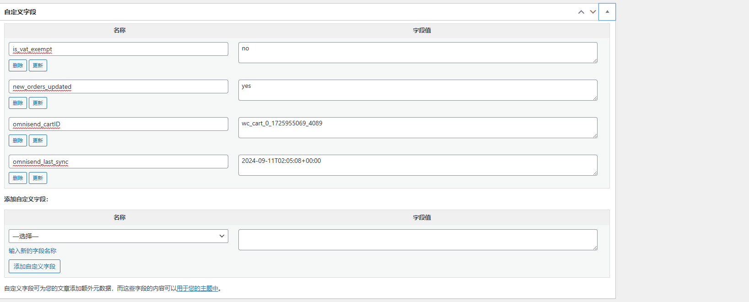The height and width of the screenshot is (302, 749).
Task: Update the new_orders_updated field
Action: (x=38, y=103)
